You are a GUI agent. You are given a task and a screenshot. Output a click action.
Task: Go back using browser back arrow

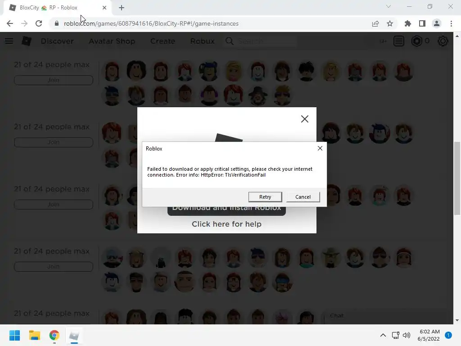[x=10, y=23]
